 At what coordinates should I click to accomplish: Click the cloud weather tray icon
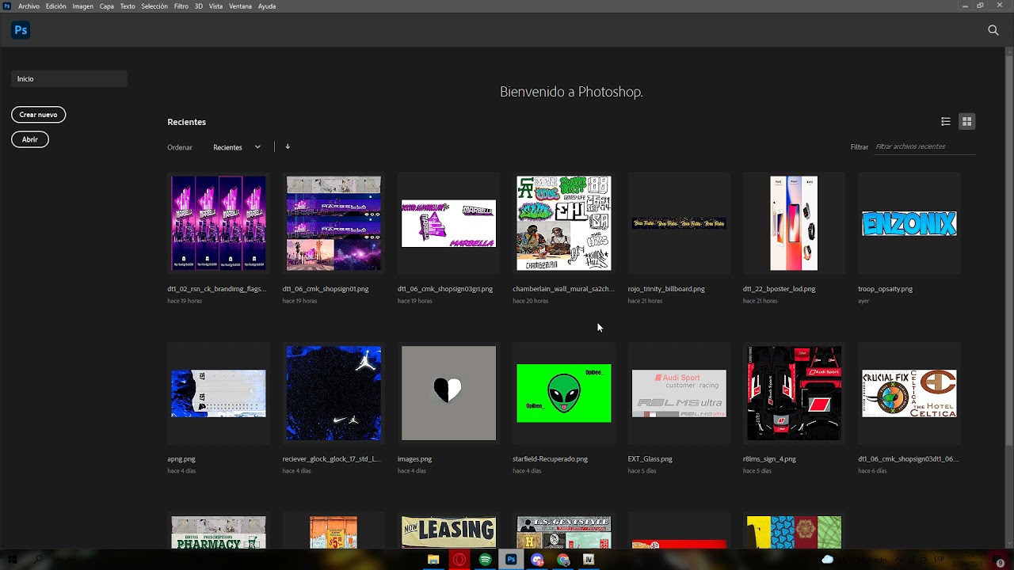(x=828, y=560)
